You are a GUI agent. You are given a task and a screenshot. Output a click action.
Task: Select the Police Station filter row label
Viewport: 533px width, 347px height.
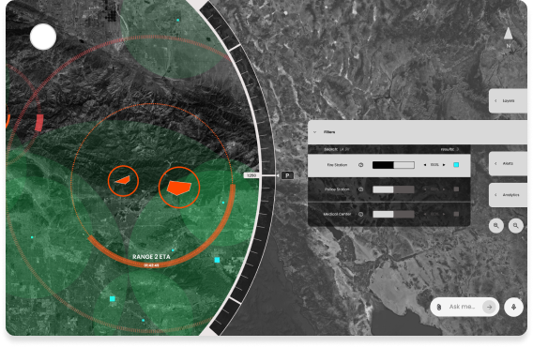pos(337,189)
